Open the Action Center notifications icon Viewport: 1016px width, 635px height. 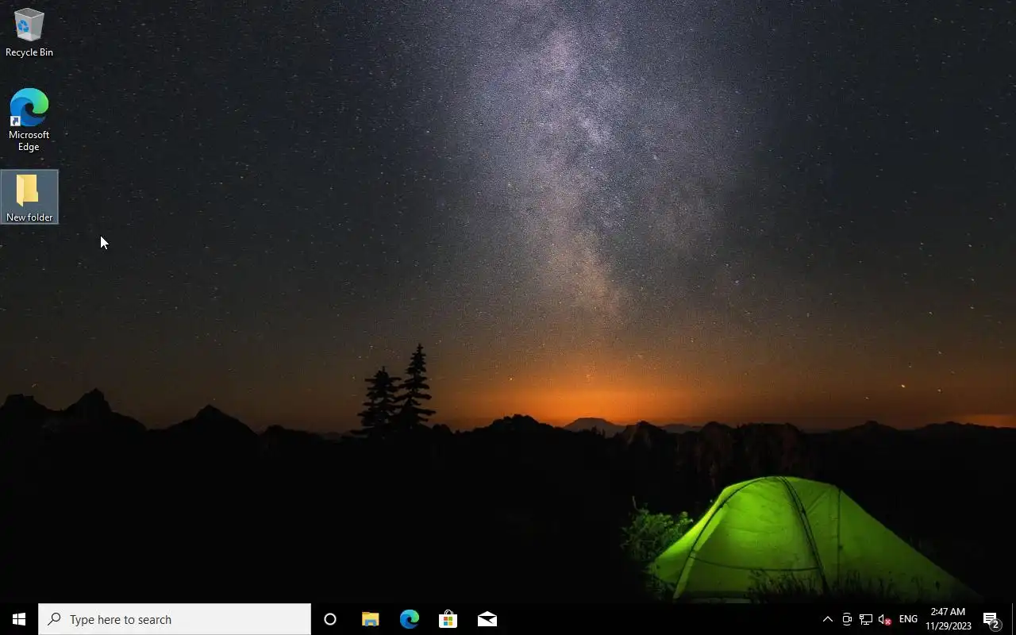click(991, 619)
